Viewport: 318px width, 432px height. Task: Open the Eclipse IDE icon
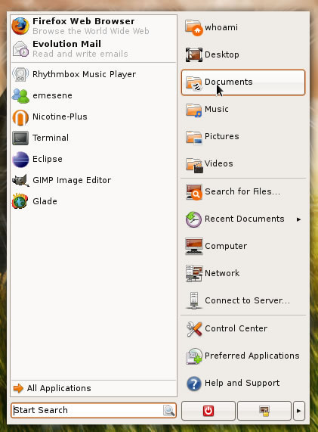(x=20, y=159)
